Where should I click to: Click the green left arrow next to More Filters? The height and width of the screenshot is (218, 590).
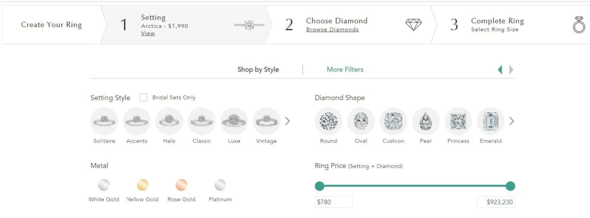coord(500,70)
